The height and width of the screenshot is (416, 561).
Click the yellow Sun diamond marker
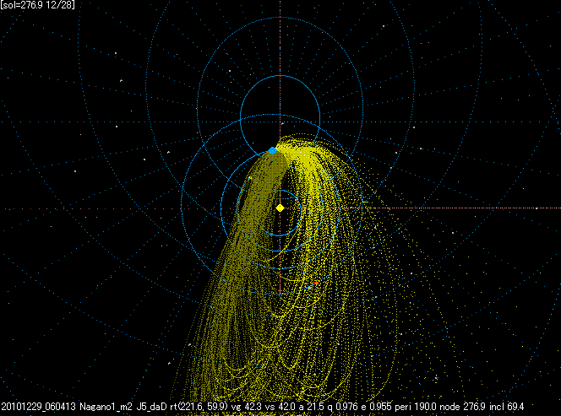pyautogui.click(x=280, y=208)
